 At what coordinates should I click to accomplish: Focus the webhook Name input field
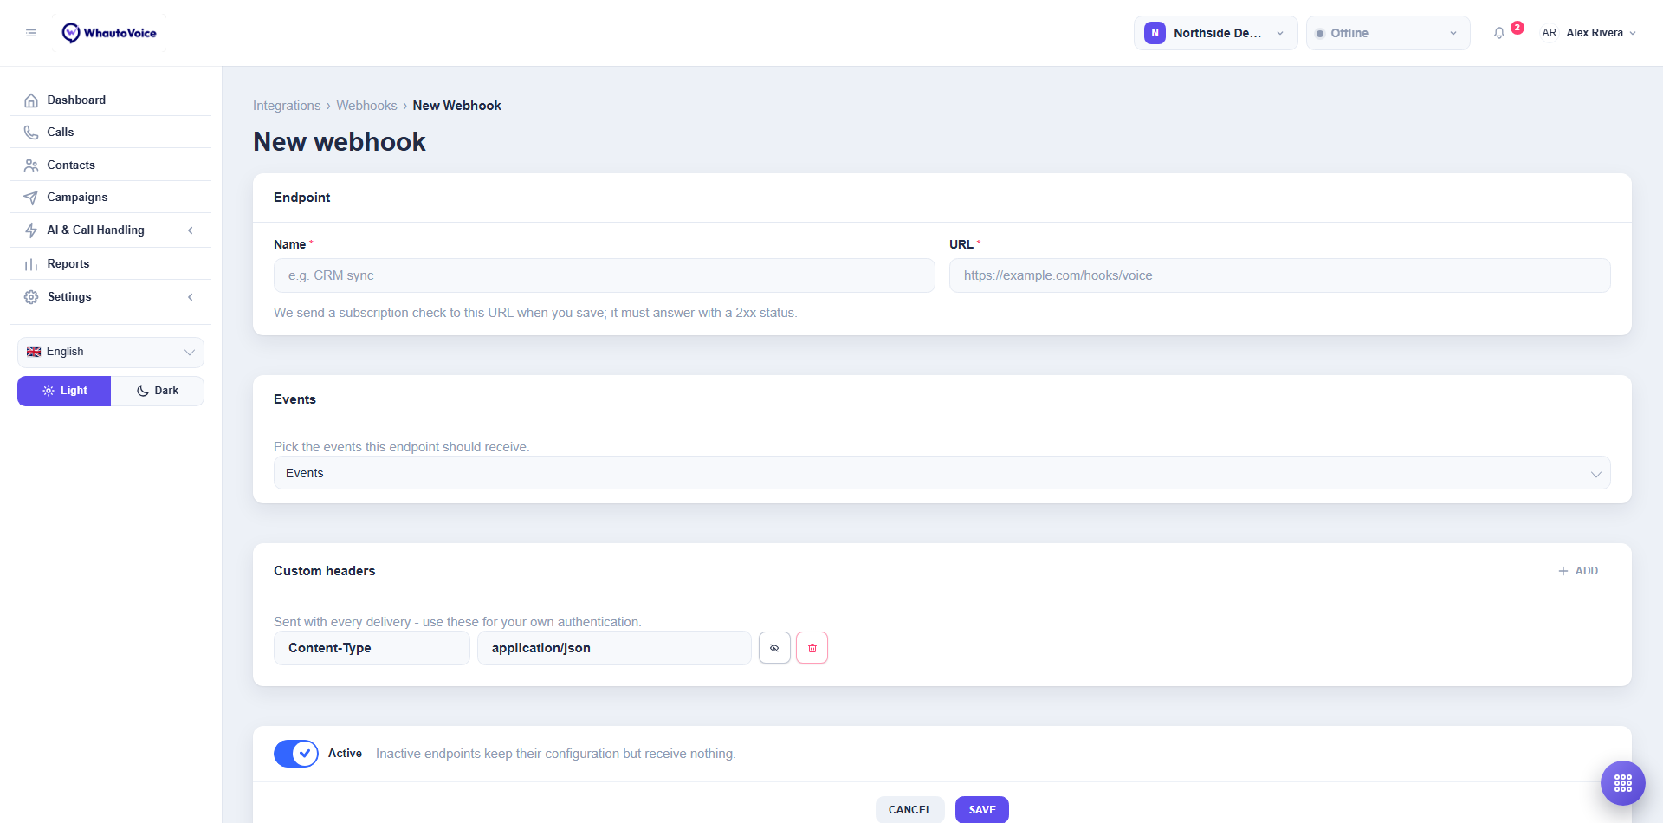pyautogui.click(x=605, y=275)
